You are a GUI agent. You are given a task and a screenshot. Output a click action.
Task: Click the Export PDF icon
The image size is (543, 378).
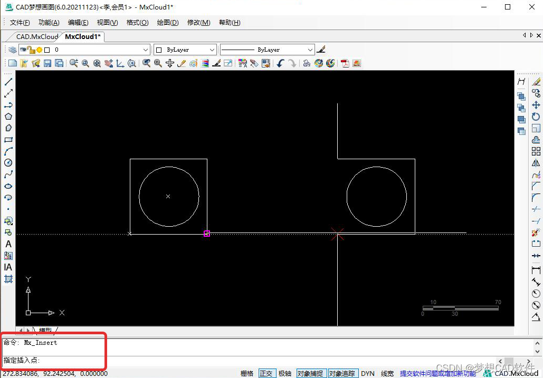[x=345, y=63]
